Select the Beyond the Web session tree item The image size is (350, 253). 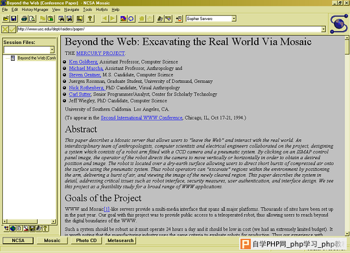36,58
